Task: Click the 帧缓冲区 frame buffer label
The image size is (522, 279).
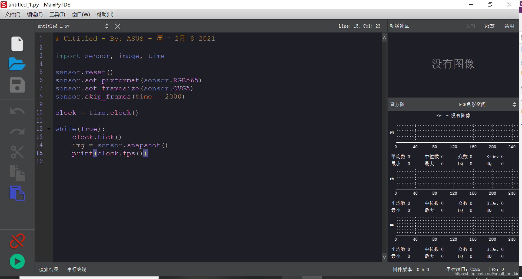Action: tap(399, 26)
